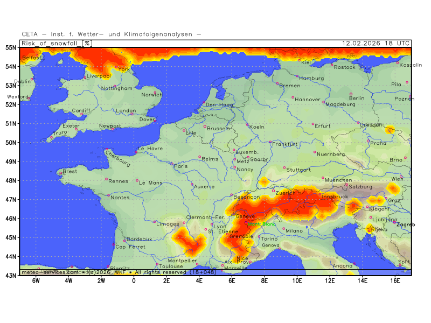Click the London city marker dot

coord(131,114)
